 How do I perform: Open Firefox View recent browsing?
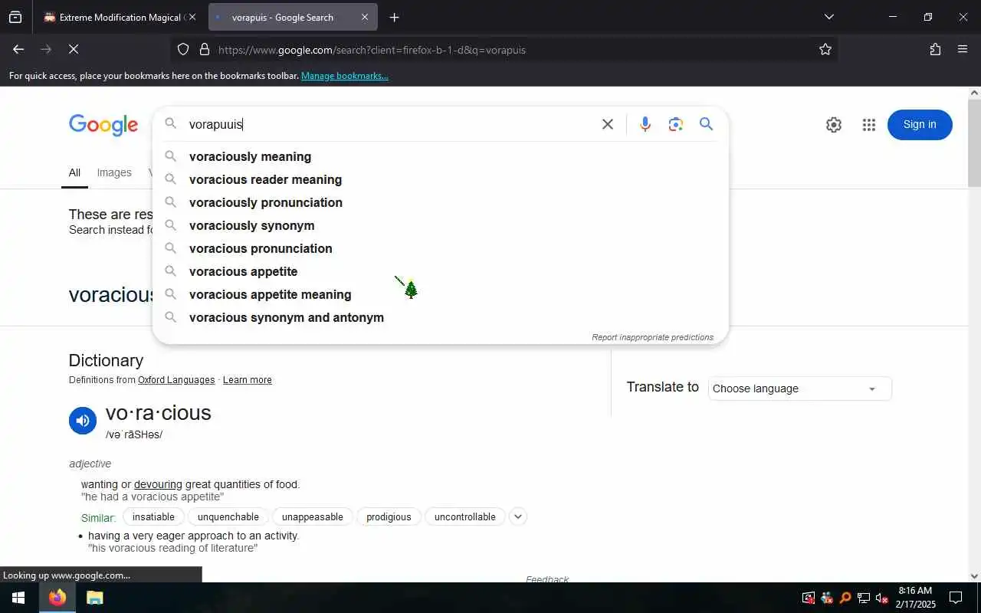(x=15, y=17)
